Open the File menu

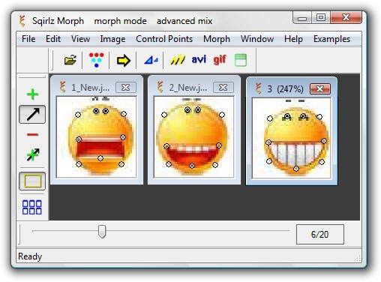pyautogui.click(x=28, y=39)
